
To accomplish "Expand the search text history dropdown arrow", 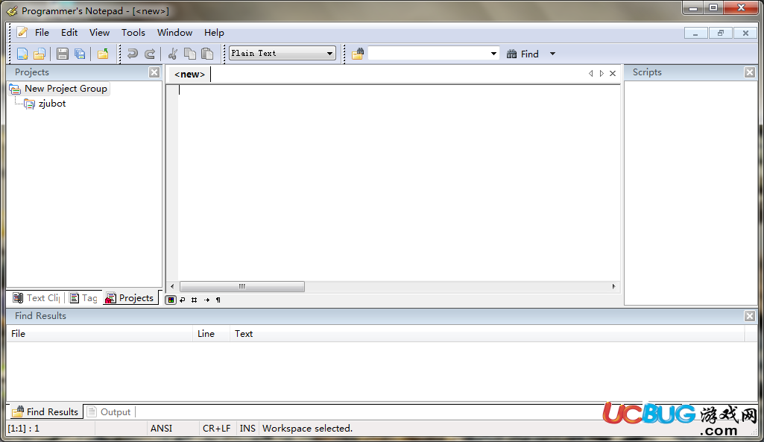I will 493,54.
